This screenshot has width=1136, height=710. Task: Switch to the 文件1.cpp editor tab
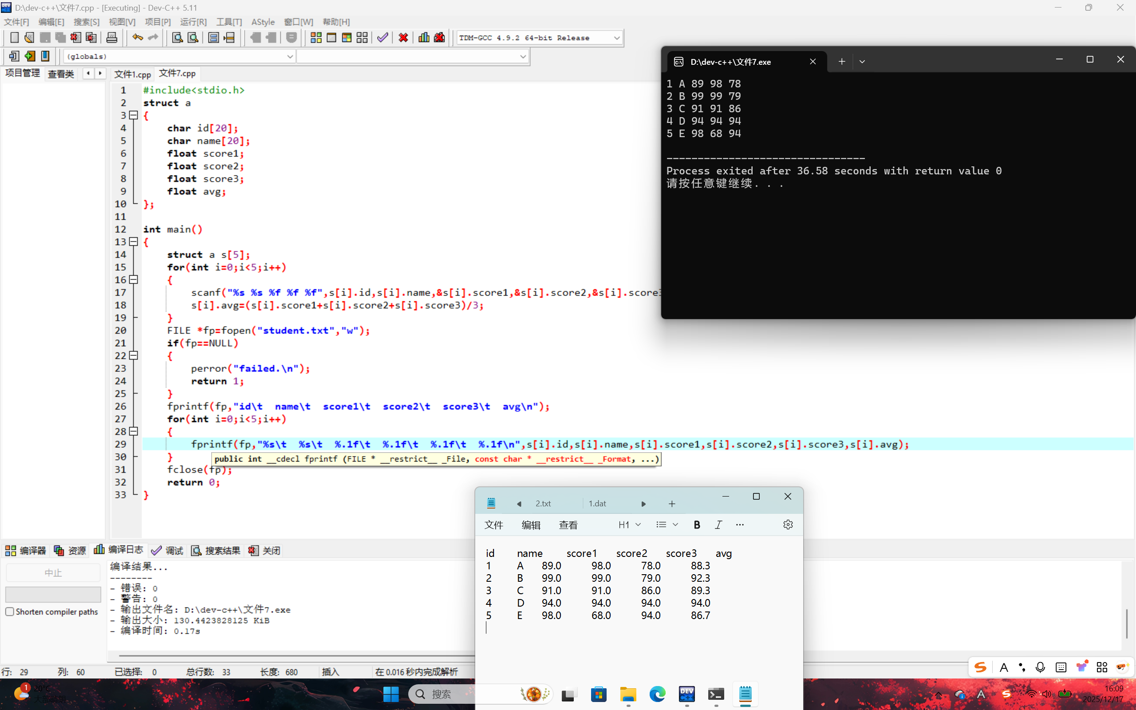(x=132, y=74)
